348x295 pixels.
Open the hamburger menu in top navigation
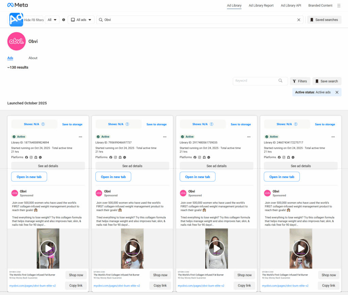tap(338, 5)
